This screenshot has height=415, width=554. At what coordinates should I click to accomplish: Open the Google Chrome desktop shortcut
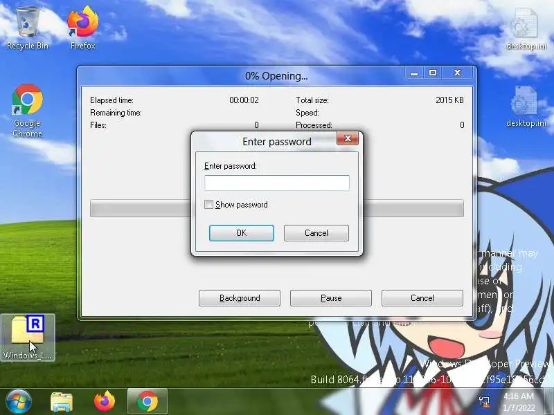pyautogui.click(x=27, y=110)
